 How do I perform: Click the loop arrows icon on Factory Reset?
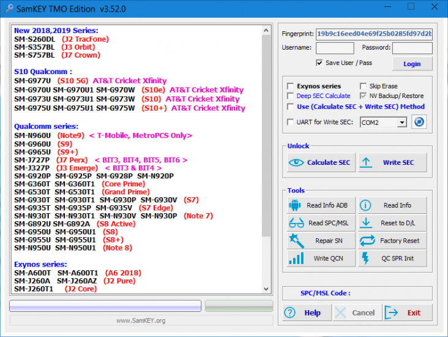[x=367, y=241]
